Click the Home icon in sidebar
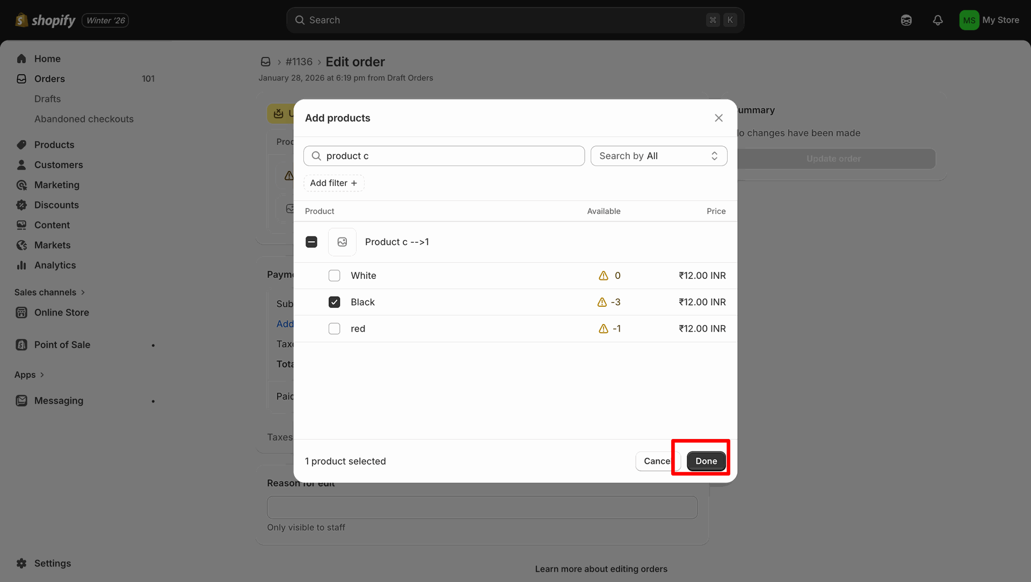Screen dimensions: 1031x582 click(21, 59)
